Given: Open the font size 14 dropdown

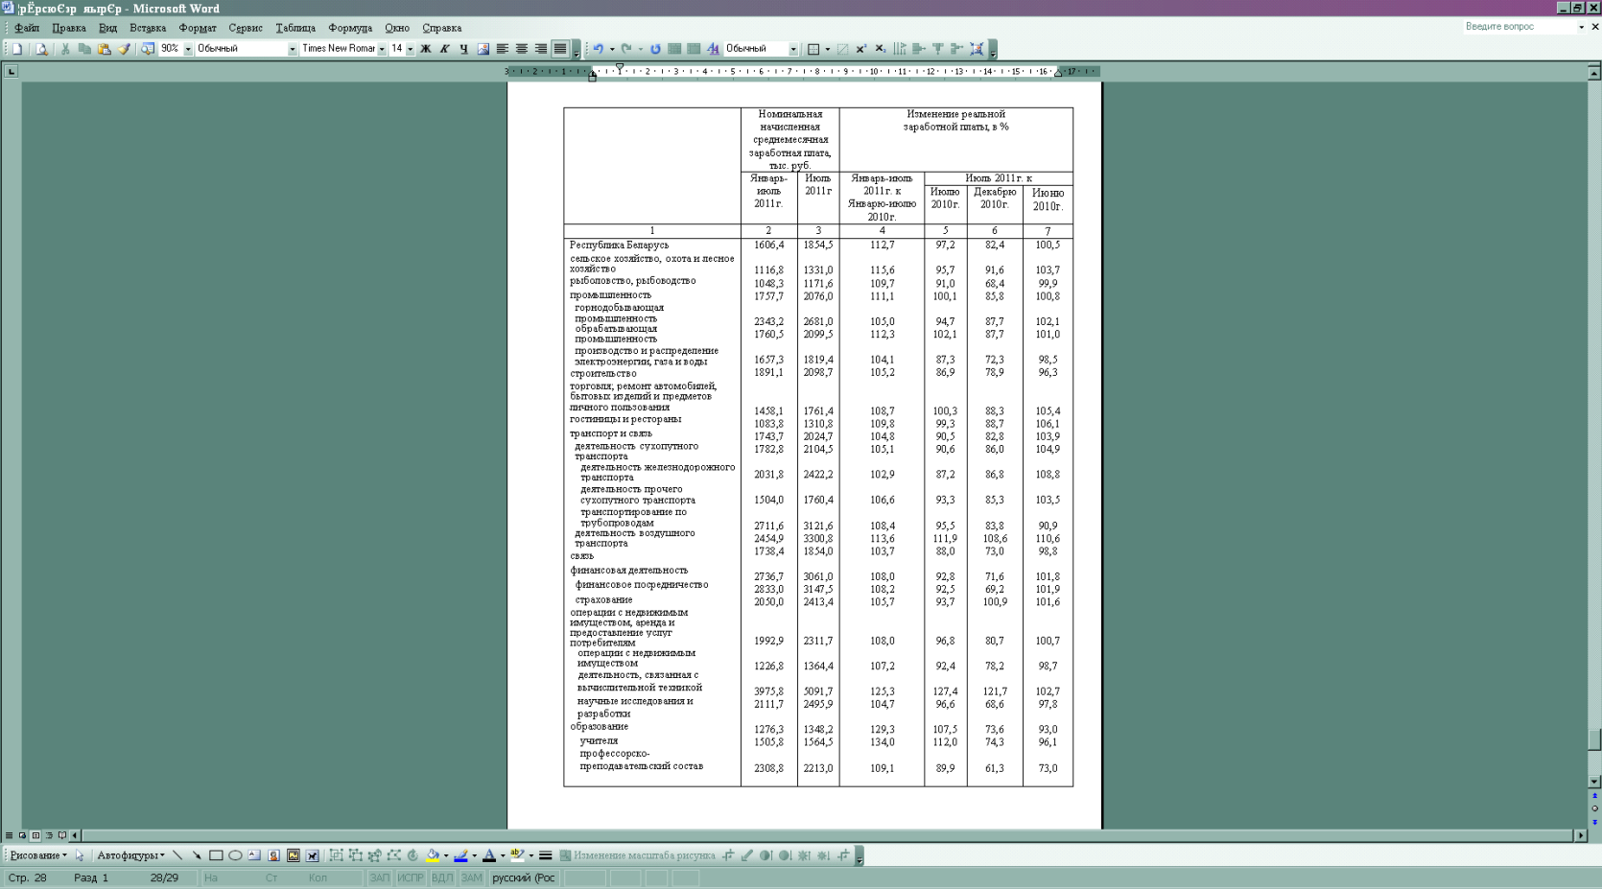Looking at the screenshot, I should point(410,49).
